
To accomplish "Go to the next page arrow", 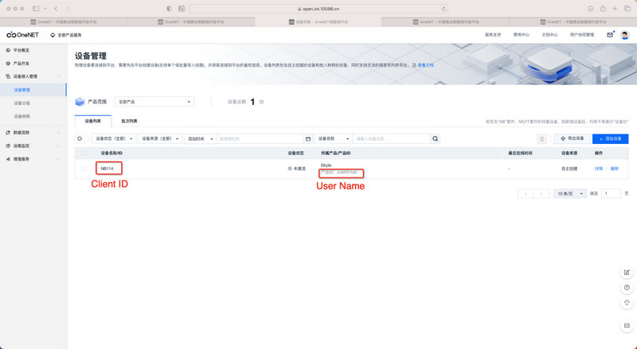I will tap(541, 193).
